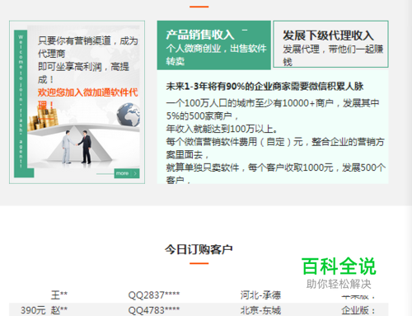412x316 pixels.
Task: Select customer name 王**
Action: coord(59,295)
